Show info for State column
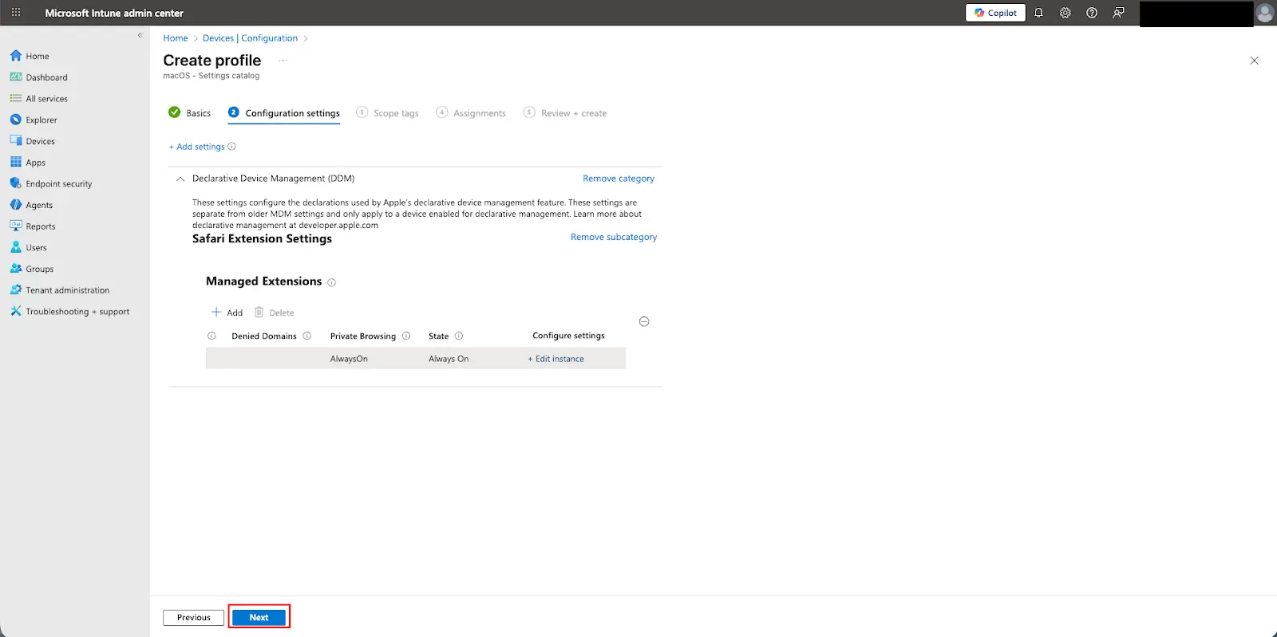Image resolution: width=1277 pixels, height=637 pixels. pos(459,336)
